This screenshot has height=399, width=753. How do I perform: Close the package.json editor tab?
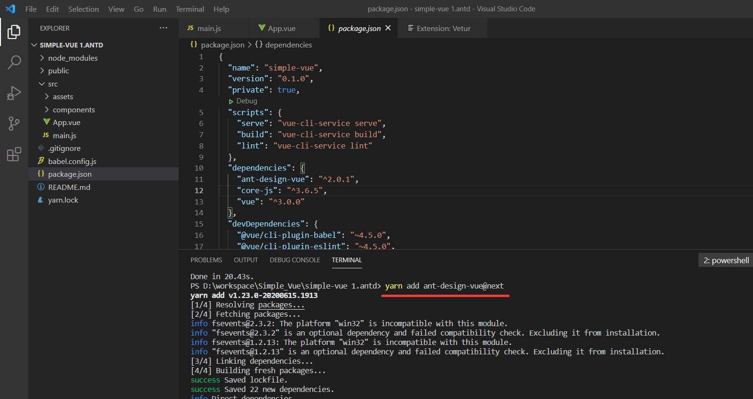coord(388,28)
